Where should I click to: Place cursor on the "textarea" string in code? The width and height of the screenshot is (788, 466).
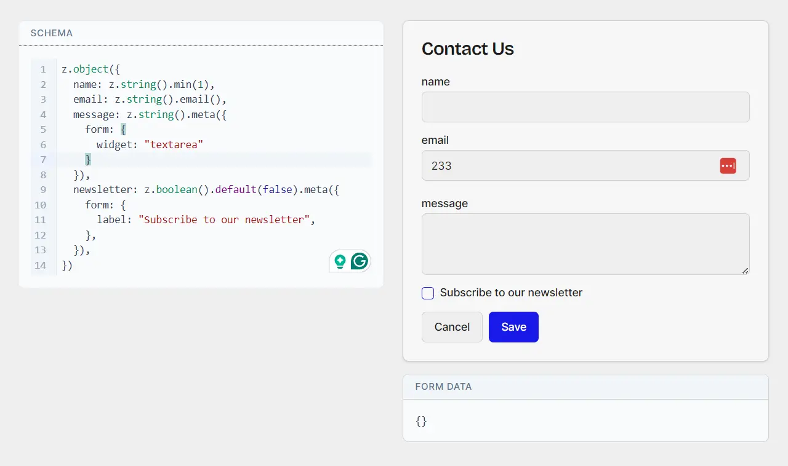tap(174, 144)
